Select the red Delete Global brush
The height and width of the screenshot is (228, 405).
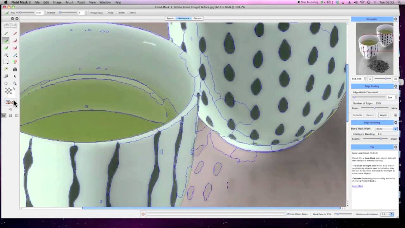coord(15,48)
